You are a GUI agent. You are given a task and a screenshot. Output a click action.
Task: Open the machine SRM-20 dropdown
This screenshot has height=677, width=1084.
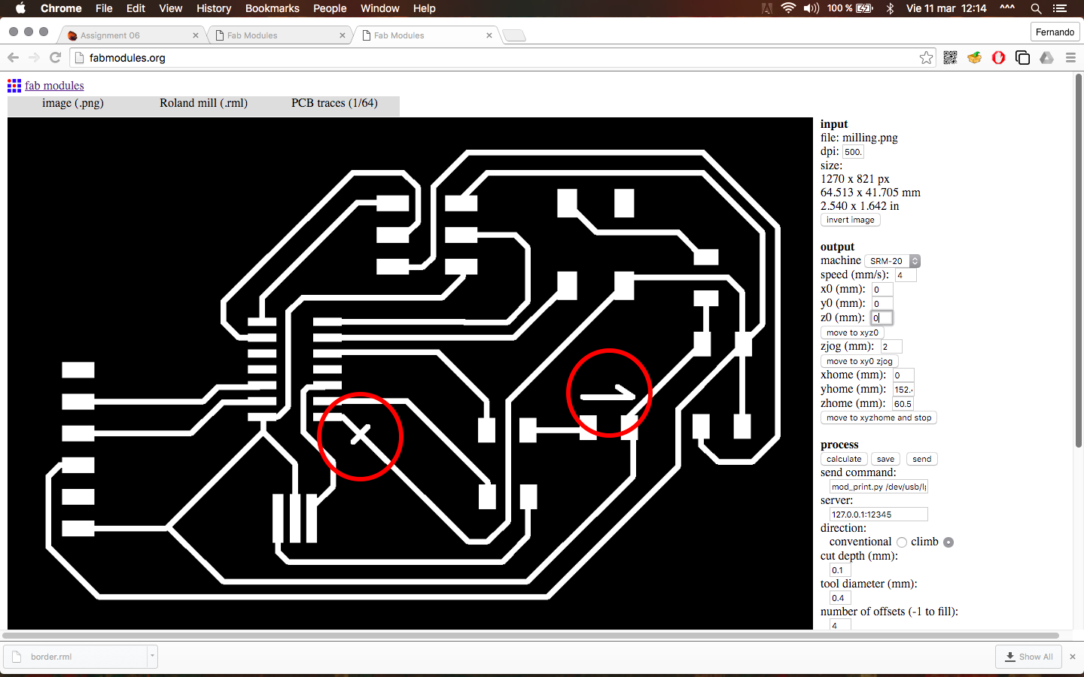(892, 261)
